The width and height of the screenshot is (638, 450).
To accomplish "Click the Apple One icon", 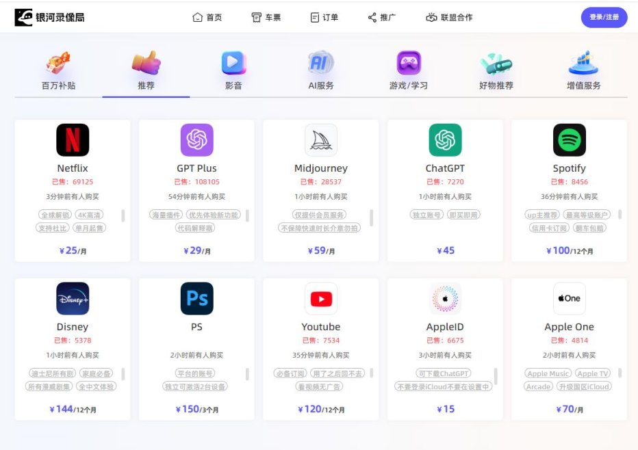I will coord(570,298).
